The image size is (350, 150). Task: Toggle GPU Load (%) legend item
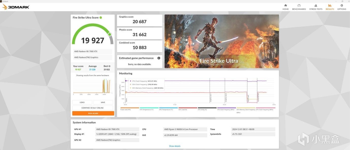[188, 109]
